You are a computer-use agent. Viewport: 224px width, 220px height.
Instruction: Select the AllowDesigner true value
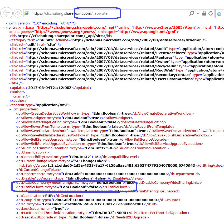click(95, 118)
